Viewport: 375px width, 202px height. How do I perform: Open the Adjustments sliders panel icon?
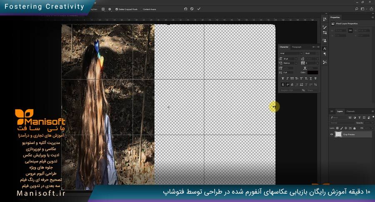325,33
